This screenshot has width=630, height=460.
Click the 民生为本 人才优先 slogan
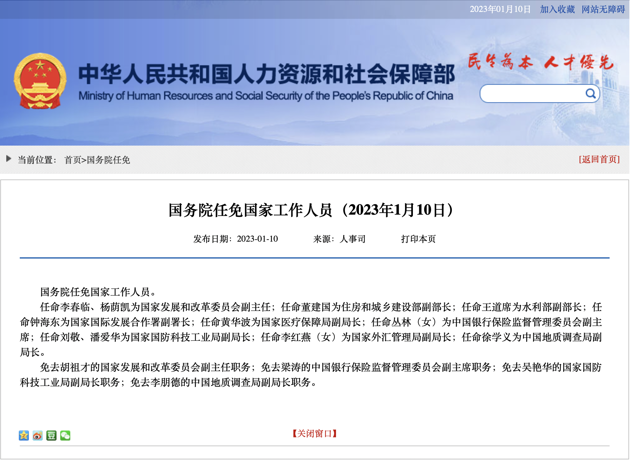coord(540,62)
